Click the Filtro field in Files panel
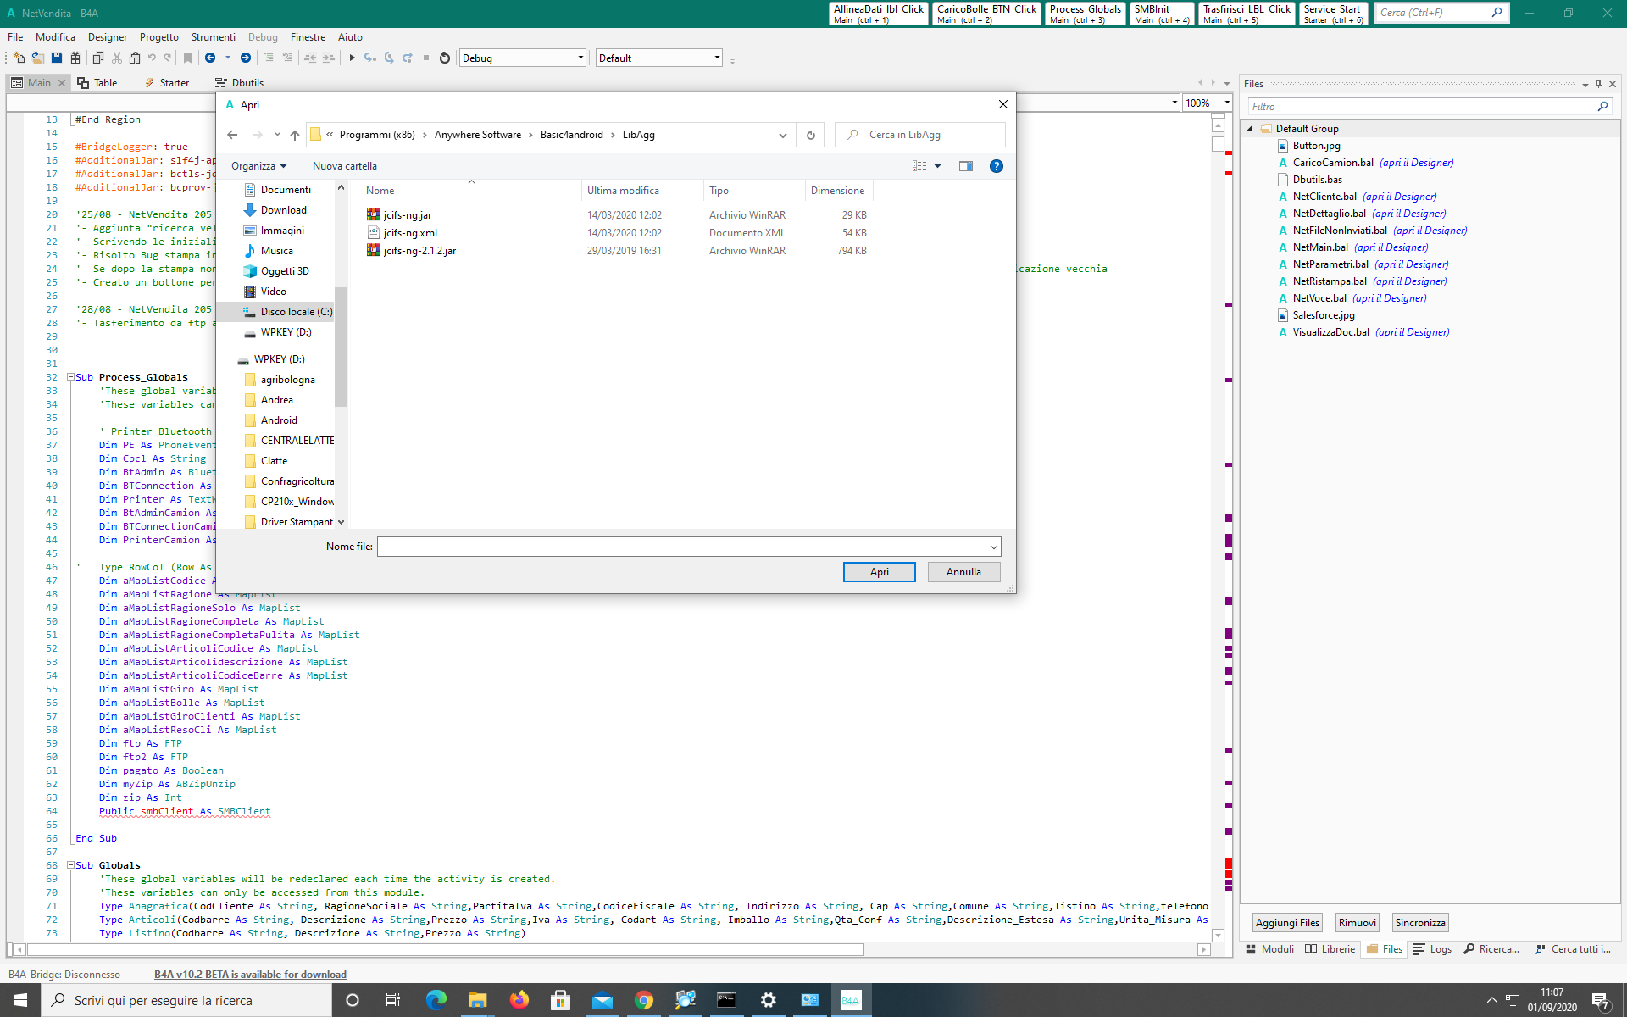 (x=1424, y=107)
